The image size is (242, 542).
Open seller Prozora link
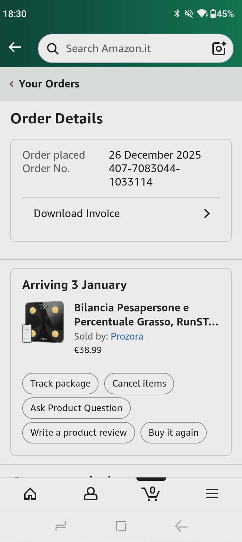(x=127, y=336)
